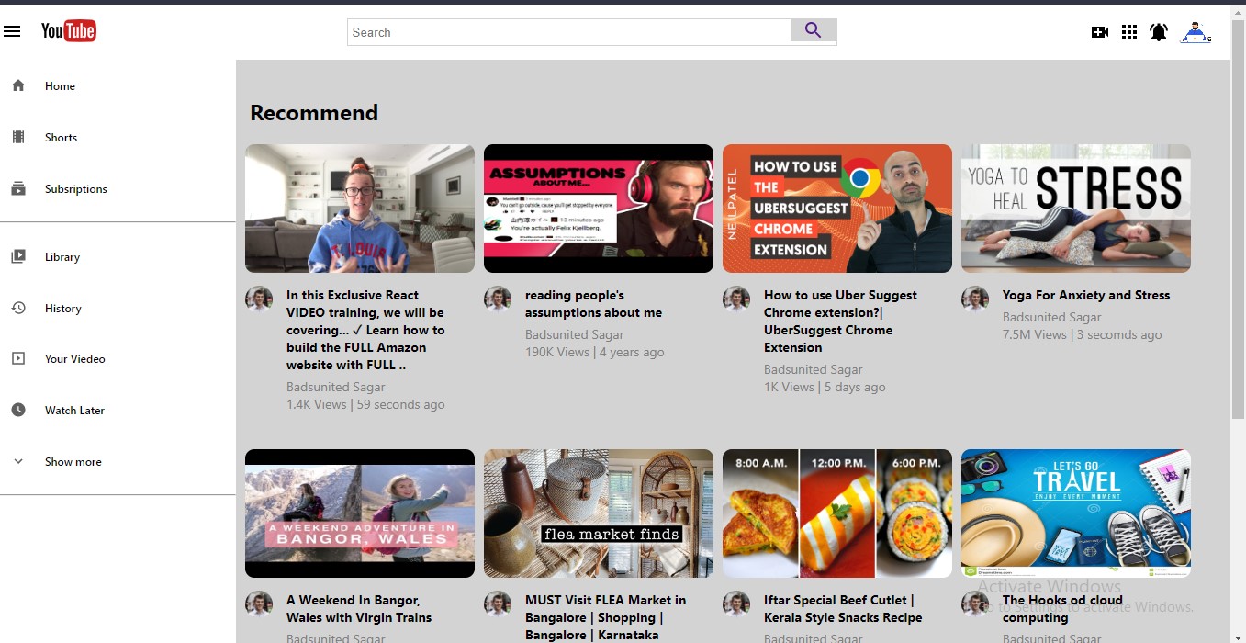Screen dimensions: 1246x643
Task: Click channel avatar beside Yoga For Anxiety video
Action: click(975, 299)
